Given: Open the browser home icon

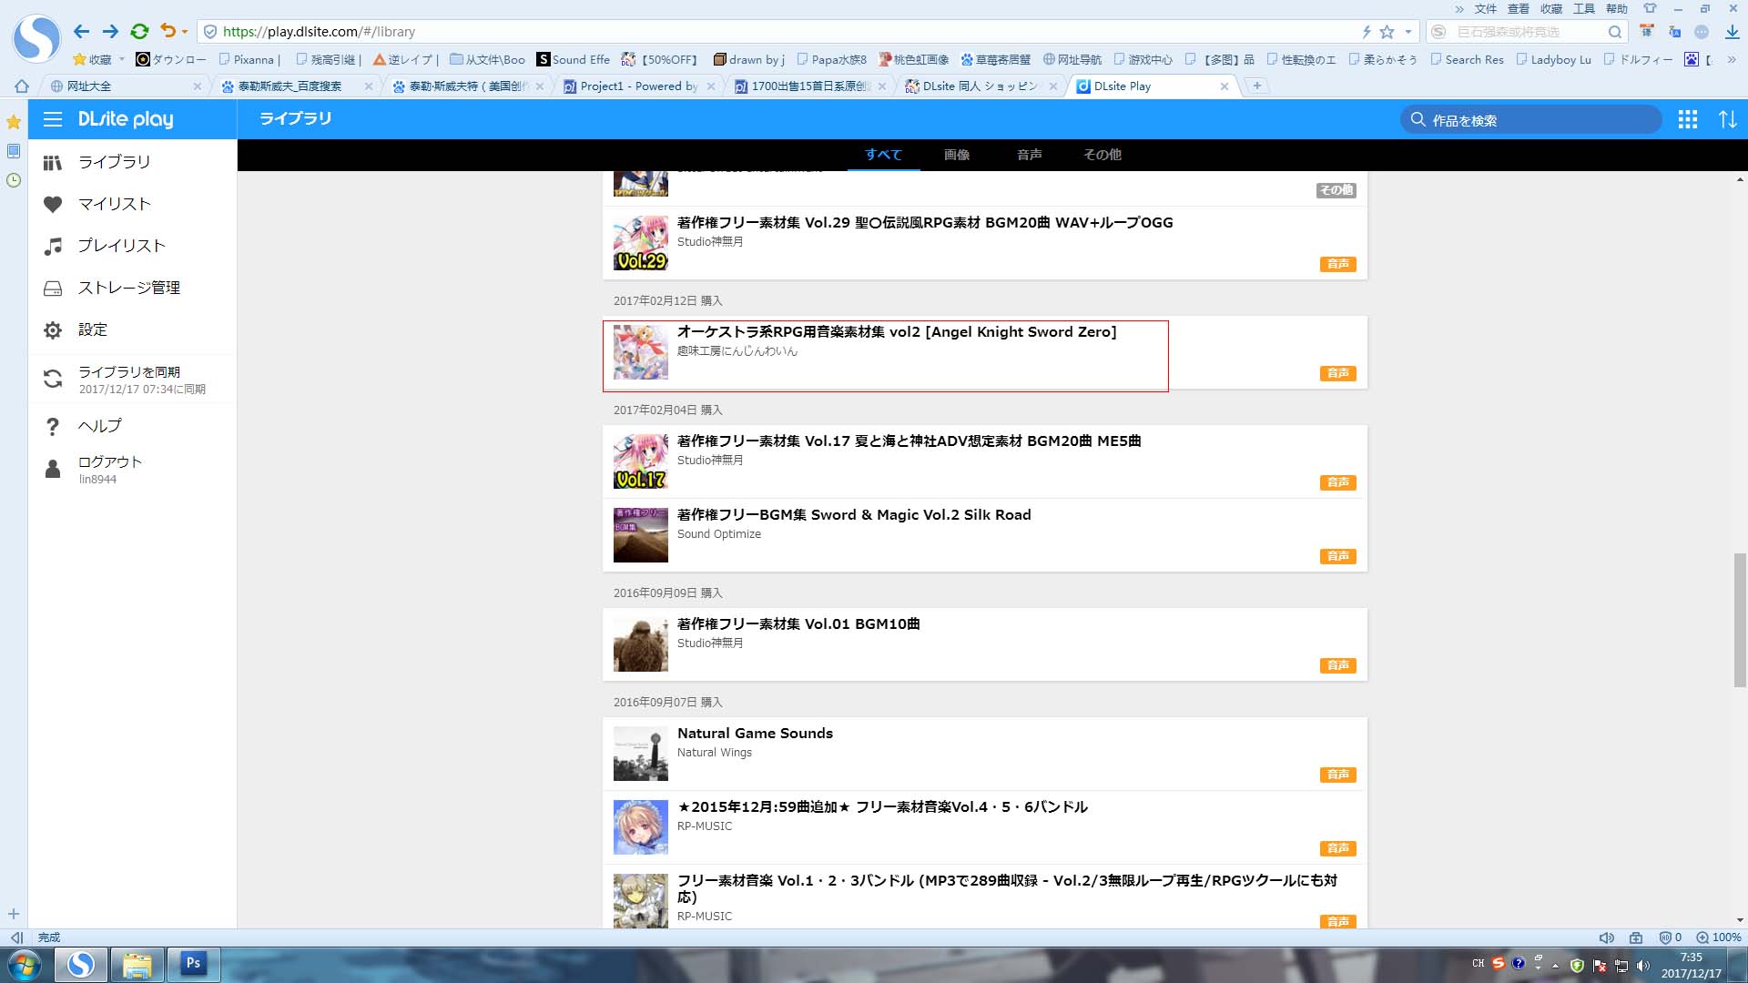Looking at the screenshot, I should tap(22, 86).
